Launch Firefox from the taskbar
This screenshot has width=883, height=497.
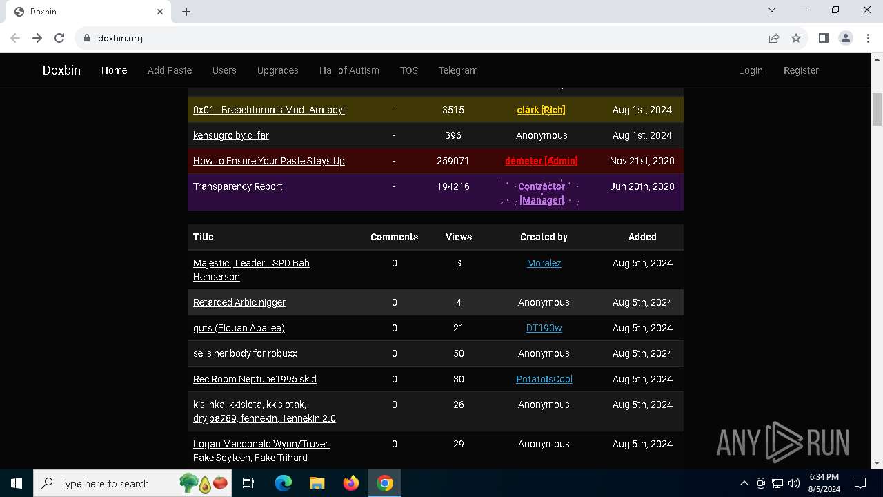[x=351, y=483]
